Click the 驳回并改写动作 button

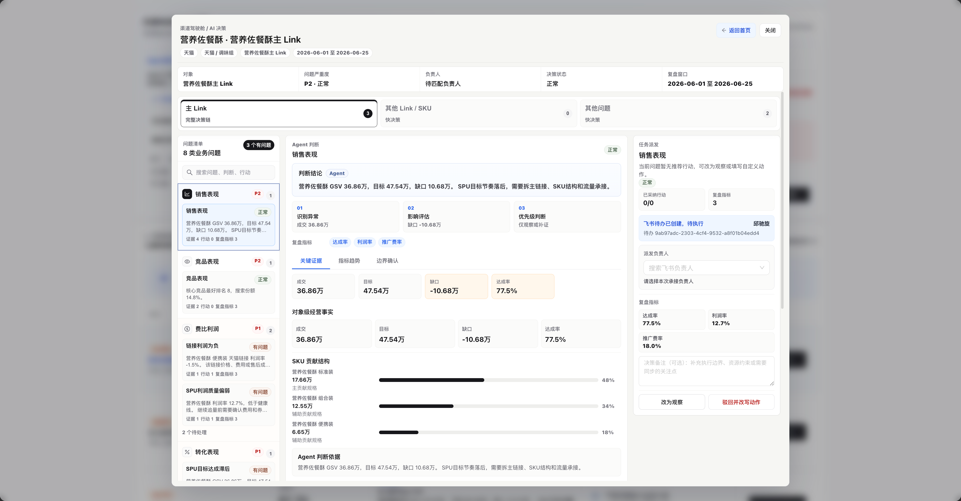pos(741,402)
